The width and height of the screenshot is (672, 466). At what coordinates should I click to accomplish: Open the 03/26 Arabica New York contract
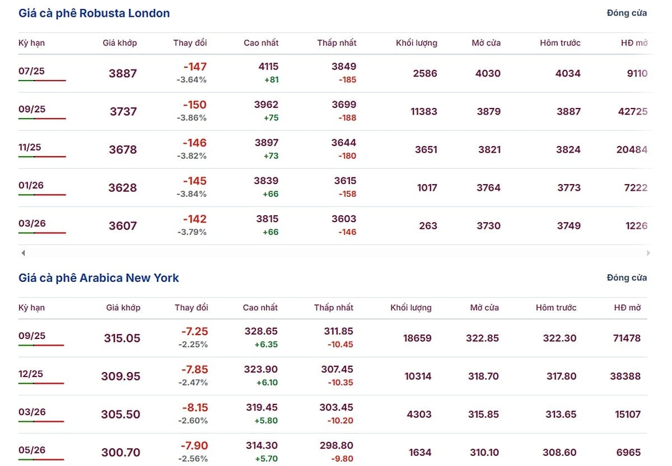pyautogui.click(x=32, y=412)
